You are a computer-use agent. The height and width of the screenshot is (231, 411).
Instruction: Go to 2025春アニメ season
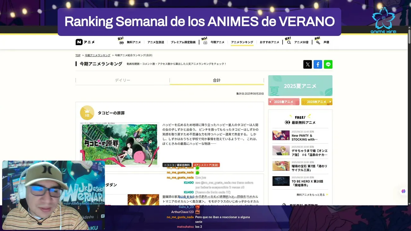(284, 102)
